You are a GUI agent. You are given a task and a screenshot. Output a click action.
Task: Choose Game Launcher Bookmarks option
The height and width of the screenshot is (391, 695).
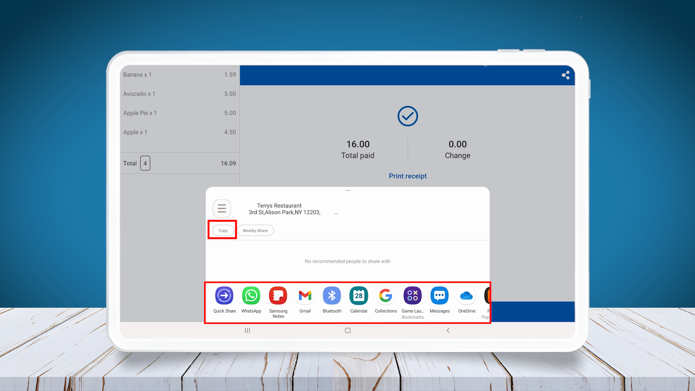(x=412, y=296)
